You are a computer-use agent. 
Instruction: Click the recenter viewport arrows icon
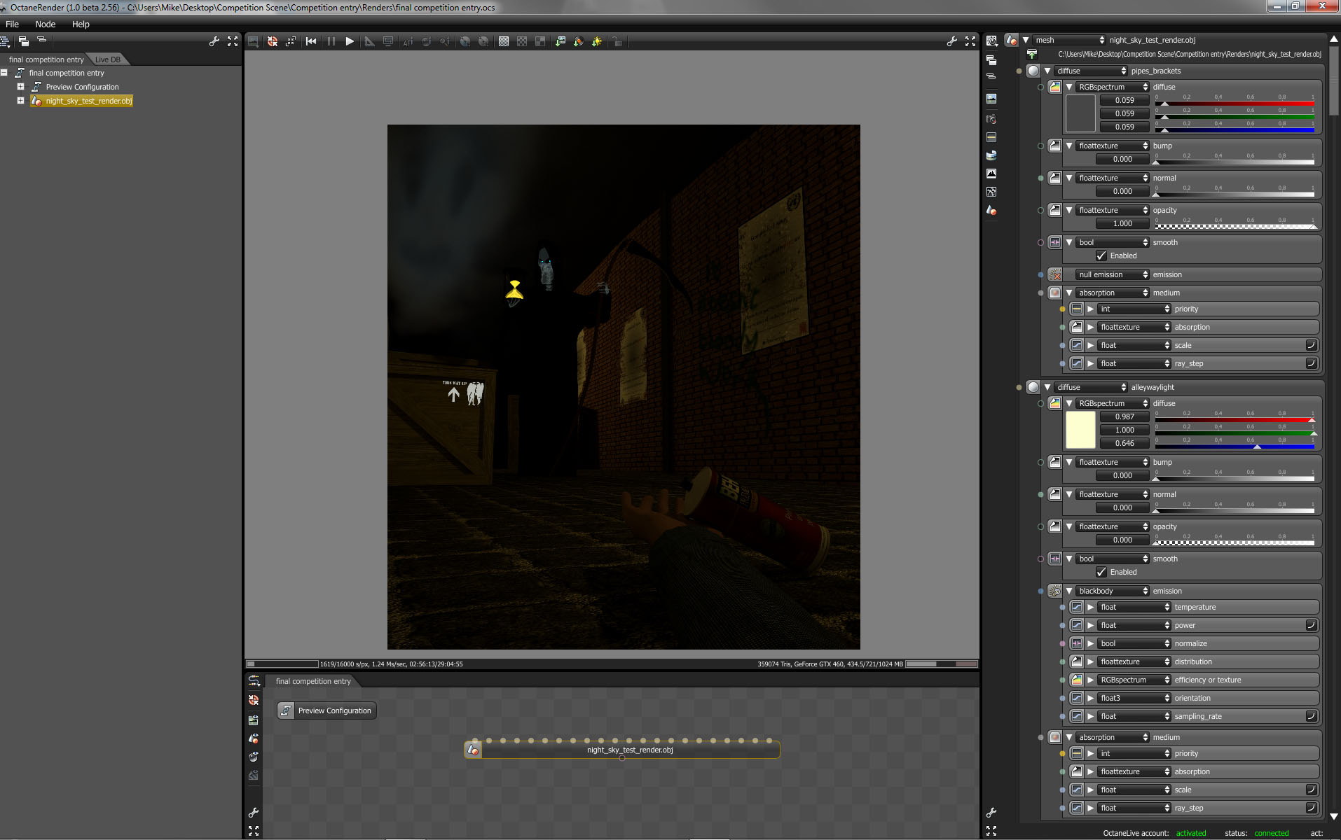tap(291, 42)
